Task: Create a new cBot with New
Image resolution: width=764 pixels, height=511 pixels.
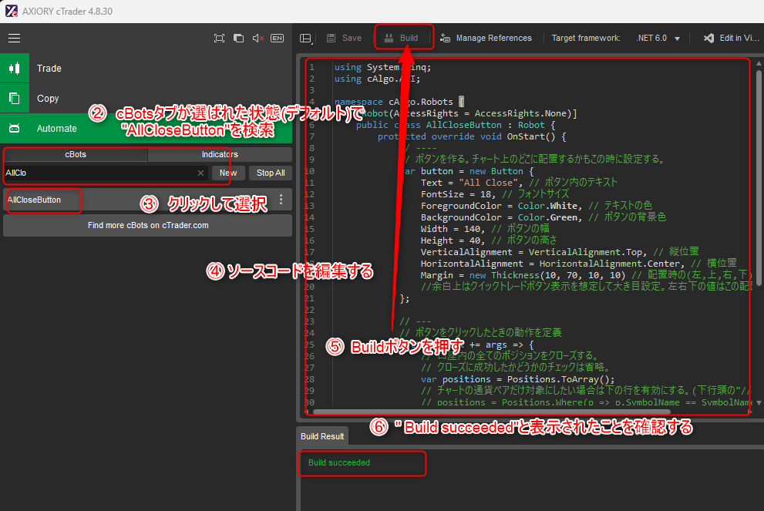Action: coord(228,173)
